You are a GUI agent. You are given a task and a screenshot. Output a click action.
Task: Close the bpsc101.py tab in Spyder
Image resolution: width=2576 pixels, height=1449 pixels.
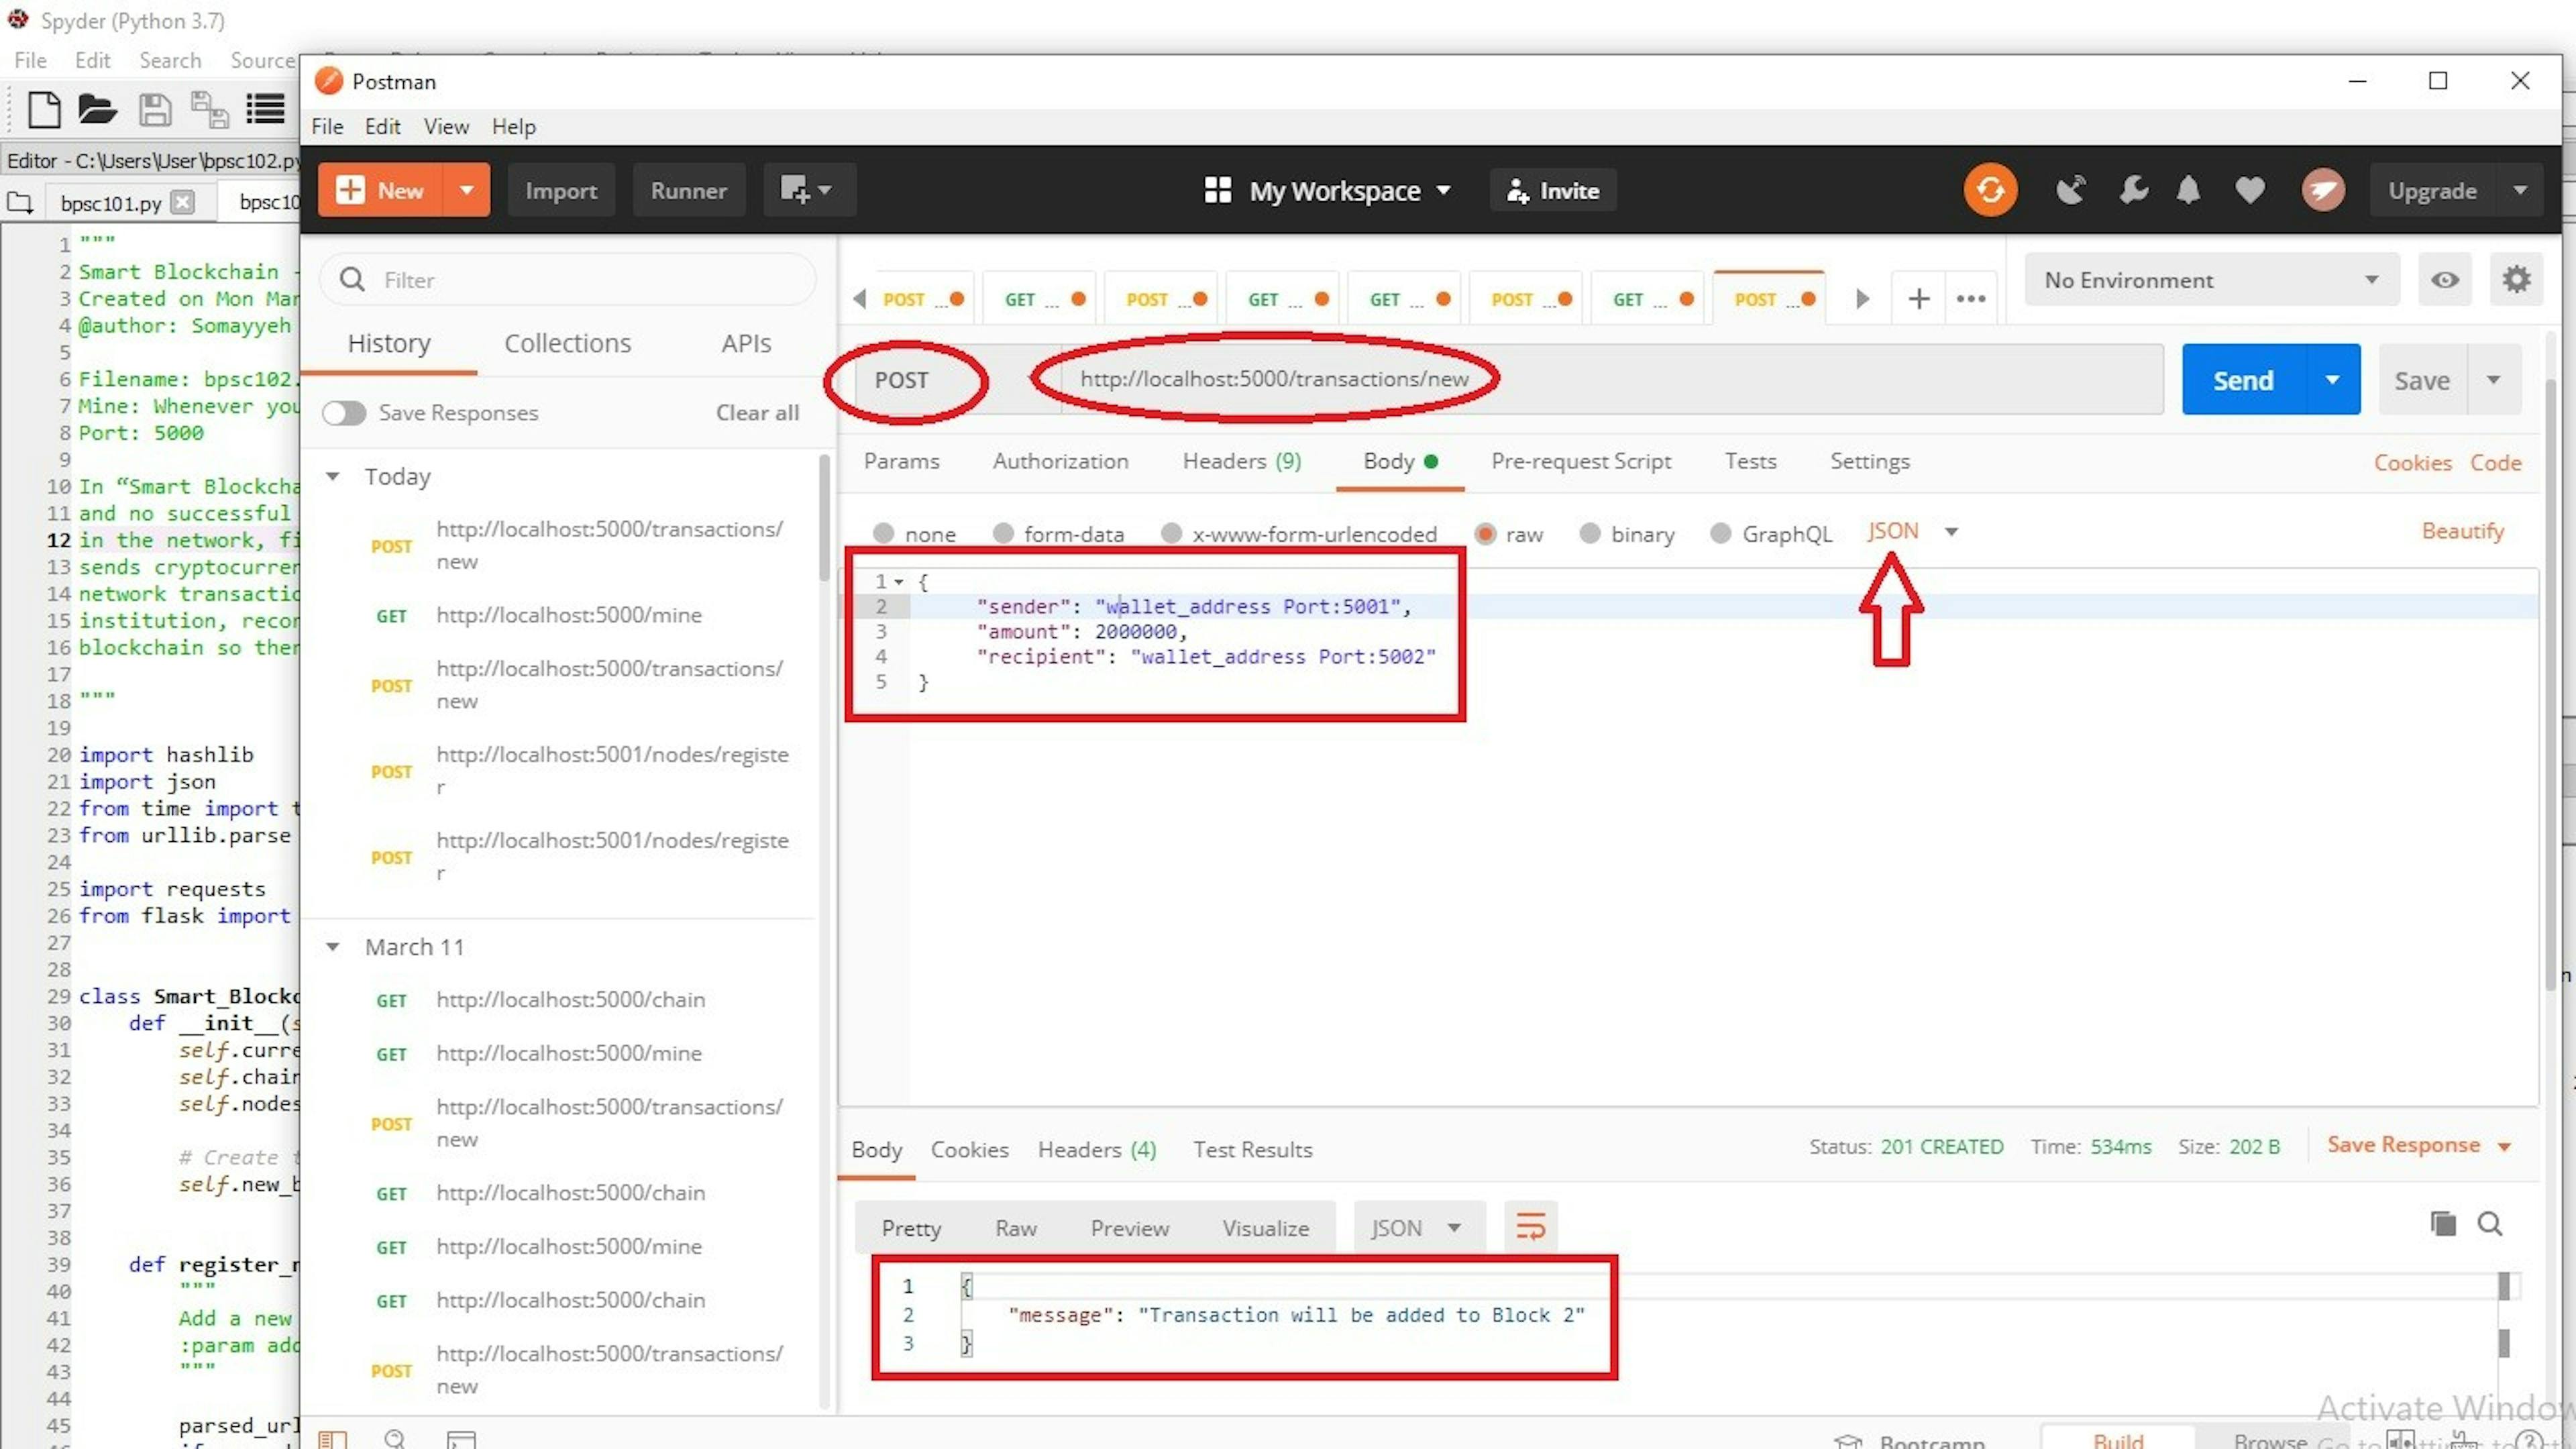[x=182, y=202]
